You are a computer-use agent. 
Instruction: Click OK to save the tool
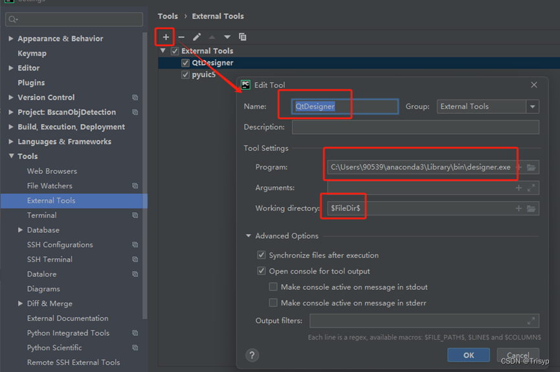pyautogui.click(x=469, y=355)
